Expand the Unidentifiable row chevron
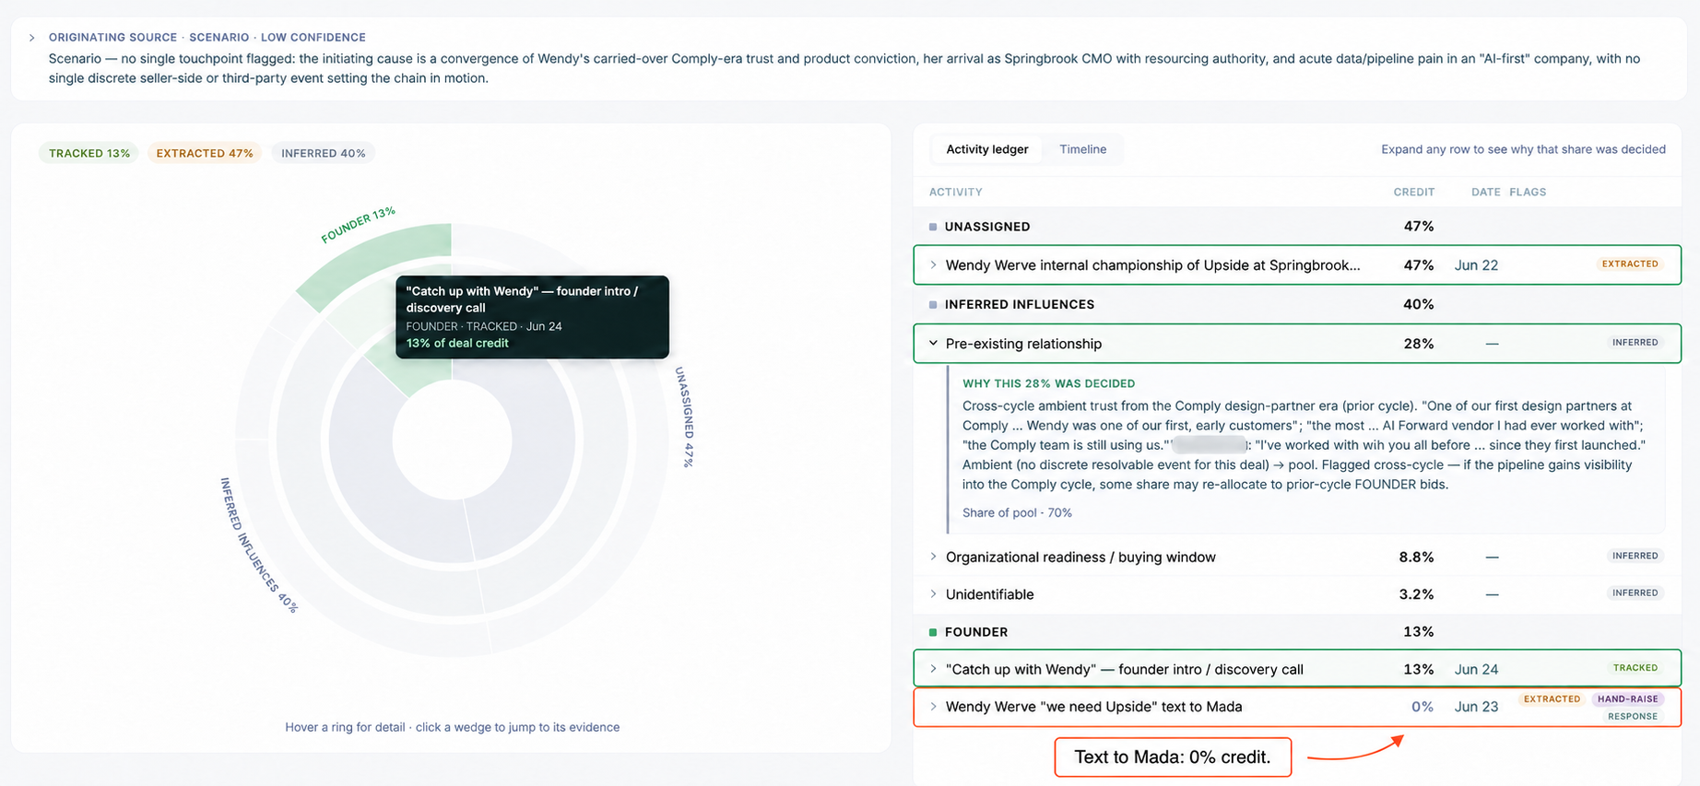Image resolution: width=1700 pixels, height=786 pixels. point(933,594)
